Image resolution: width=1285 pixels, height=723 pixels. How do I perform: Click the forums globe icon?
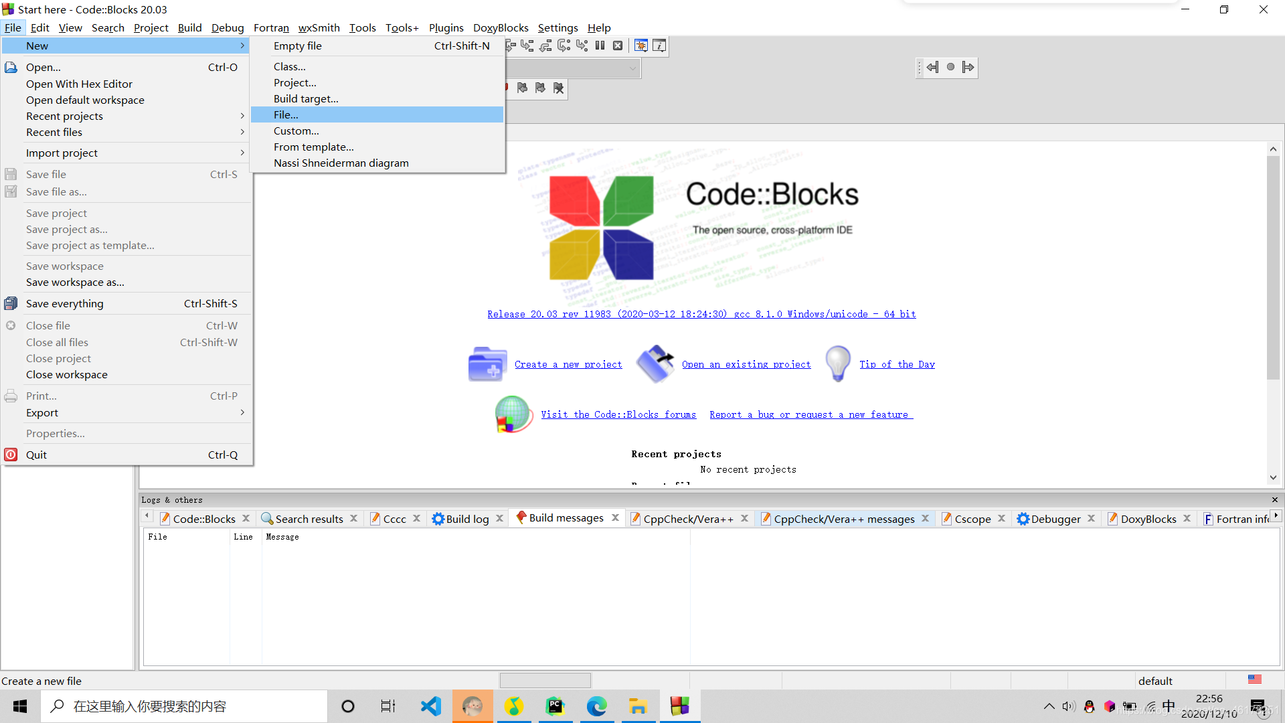pyautogui.click(x=513, y=414)
